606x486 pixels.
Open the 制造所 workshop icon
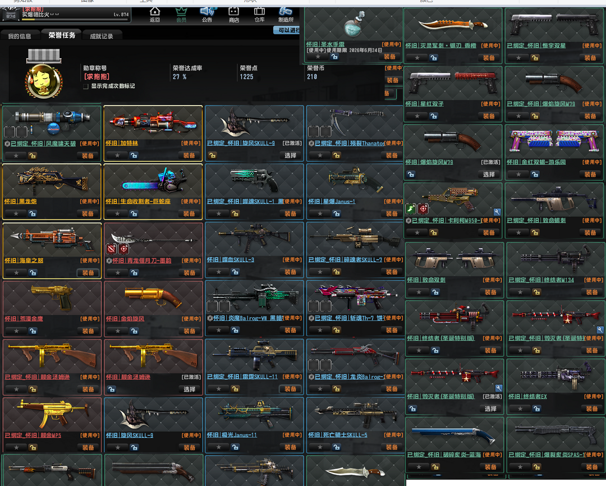pyautogui.click(x=286, y=12)
